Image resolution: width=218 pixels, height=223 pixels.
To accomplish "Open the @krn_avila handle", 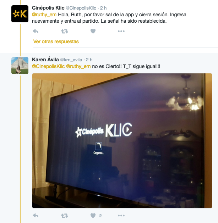I will point(71,60).
